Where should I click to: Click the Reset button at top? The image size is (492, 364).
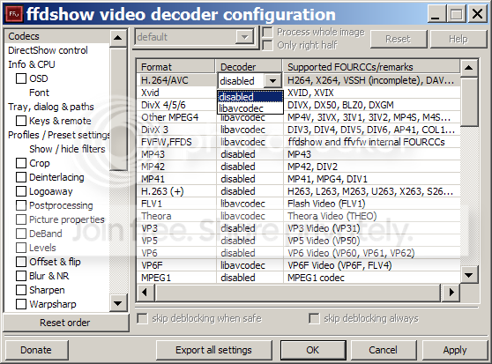399,39
